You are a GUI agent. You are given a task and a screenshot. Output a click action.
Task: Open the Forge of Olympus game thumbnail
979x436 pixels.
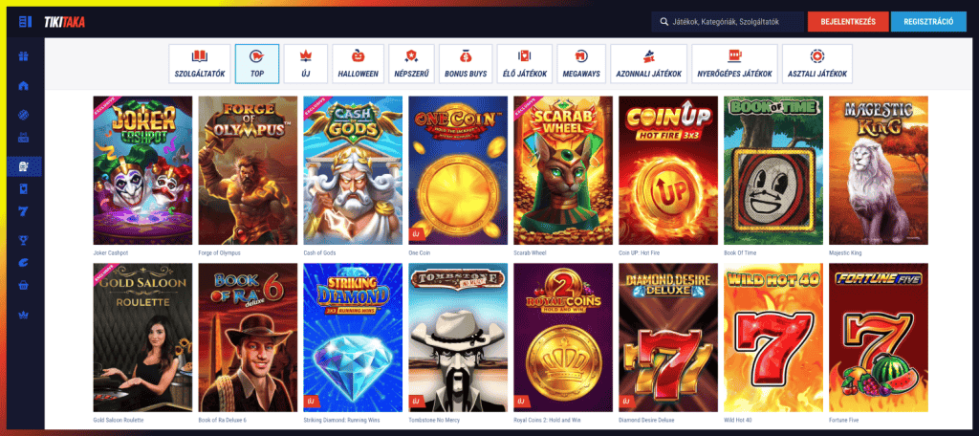coord(248,170)
